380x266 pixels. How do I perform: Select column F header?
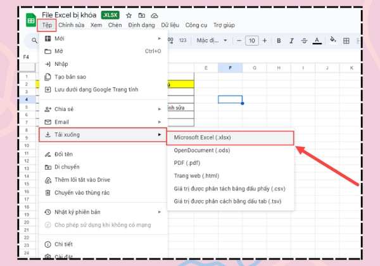coord(231,68)
